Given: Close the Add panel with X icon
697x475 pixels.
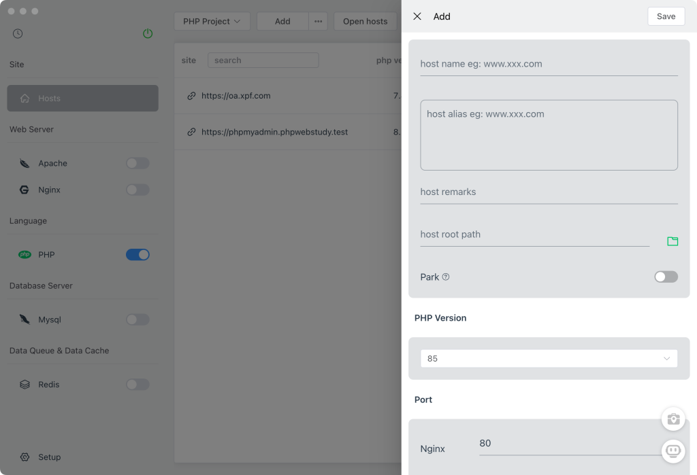Looking at the screenshot, I should [417, 16].
